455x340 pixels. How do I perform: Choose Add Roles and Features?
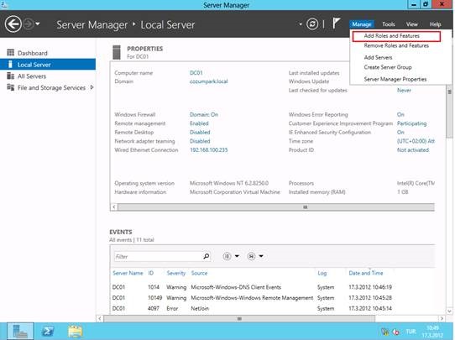pos(391,36)
